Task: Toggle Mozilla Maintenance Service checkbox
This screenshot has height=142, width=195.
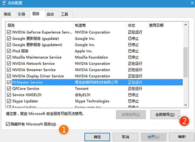Action: pyautogui.click(x=9, y=57)
